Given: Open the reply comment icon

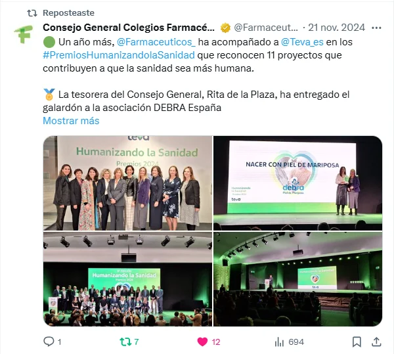Looking at the screenshot, I should (49, 342).
